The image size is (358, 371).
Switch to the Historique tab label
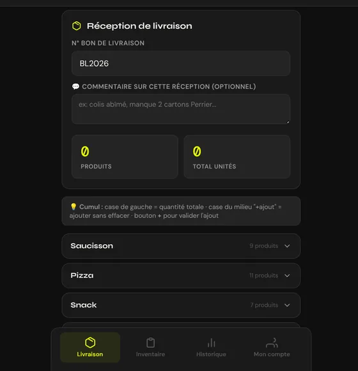click(x=211, y=354)
